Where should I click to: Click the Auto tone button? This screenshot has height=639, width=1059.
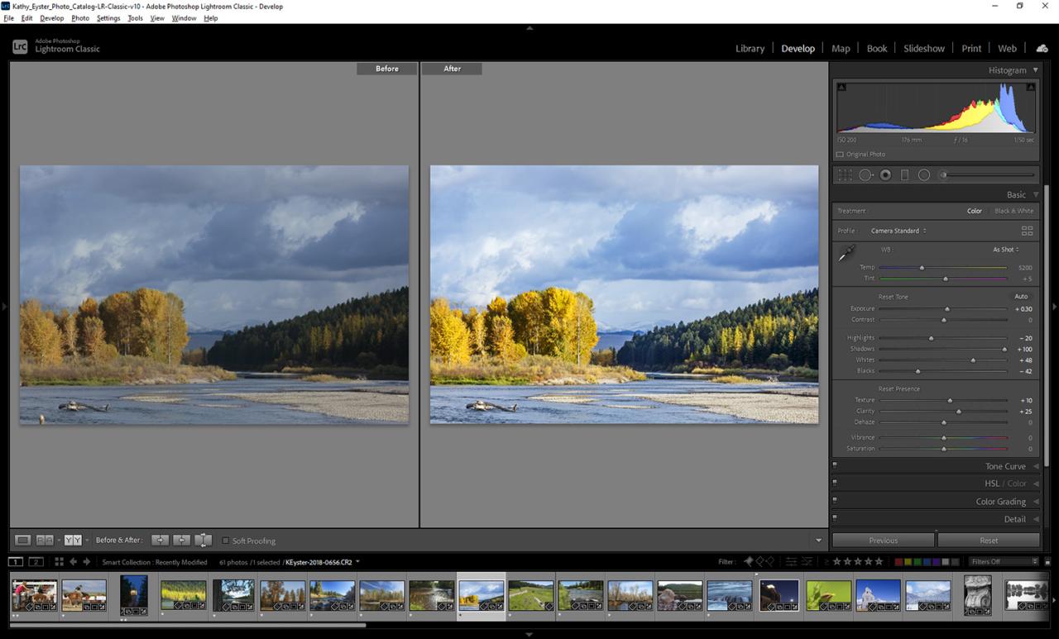1021,296
